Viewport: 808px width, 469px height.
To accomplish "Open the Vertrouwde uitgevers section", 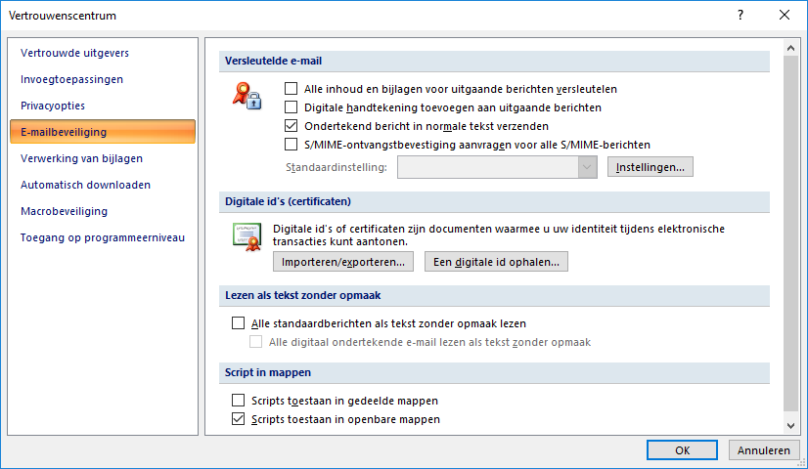I will click(74, 53).
